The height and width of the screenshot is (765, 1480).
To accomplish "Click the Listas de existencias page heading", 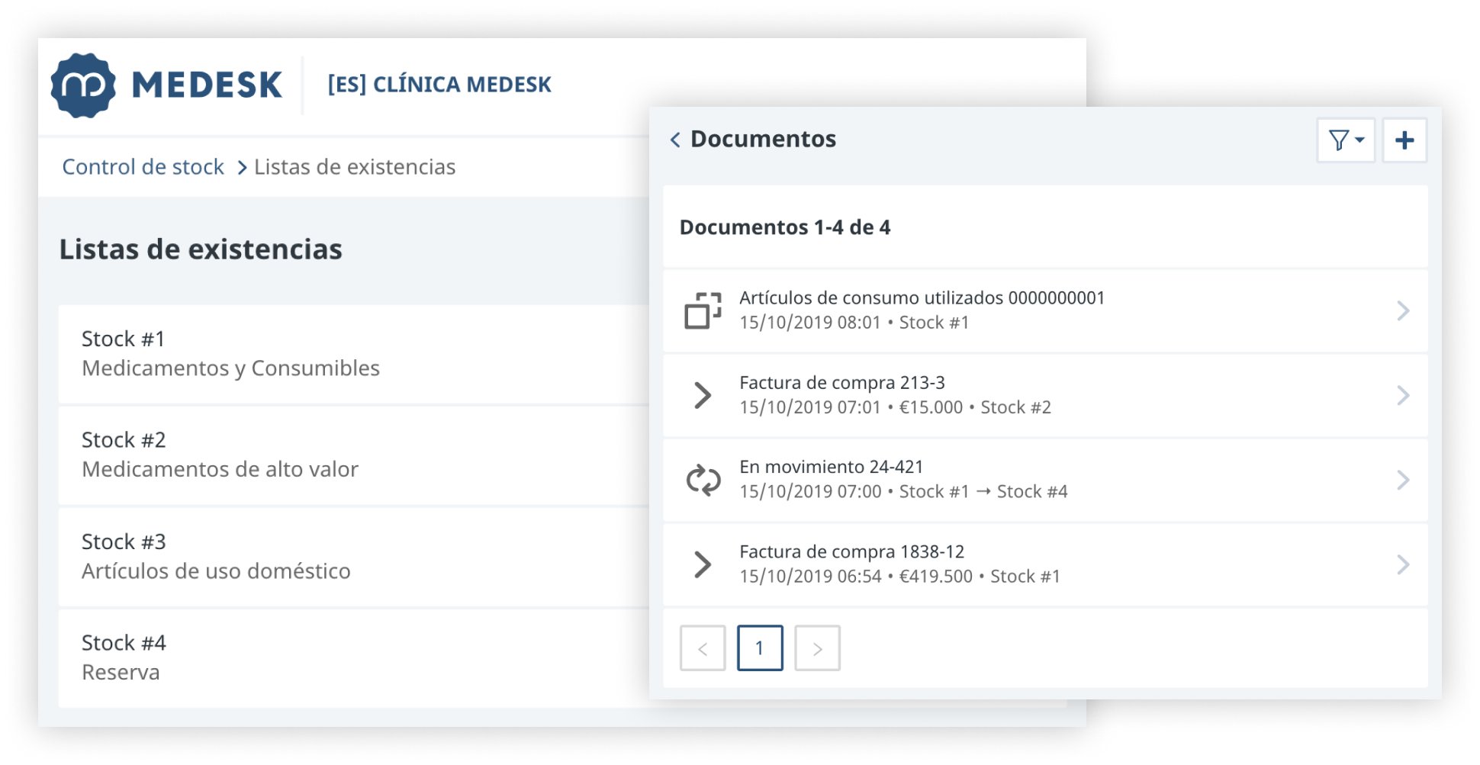I will point(201,249).
